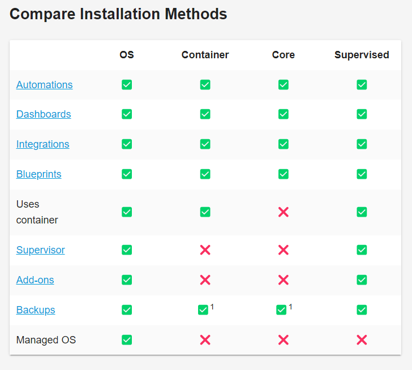Click the Uses container checkmark under Supervised
412x370 pixels.
tap(362, 212)
